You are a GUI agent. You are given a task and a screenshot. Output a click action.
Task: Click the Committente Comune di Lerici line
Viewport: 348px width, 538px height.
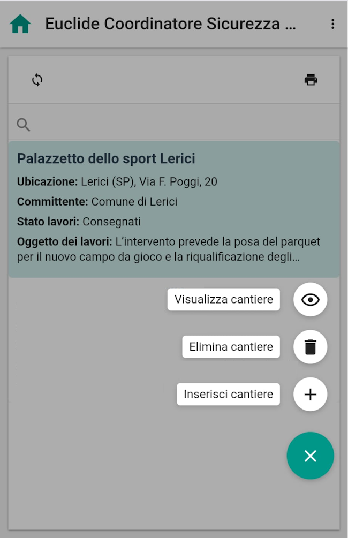[97, 202]
